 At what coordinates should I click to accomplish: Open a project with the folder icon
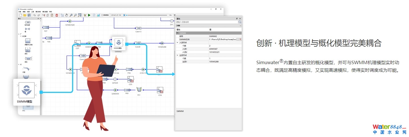(25, 15)
